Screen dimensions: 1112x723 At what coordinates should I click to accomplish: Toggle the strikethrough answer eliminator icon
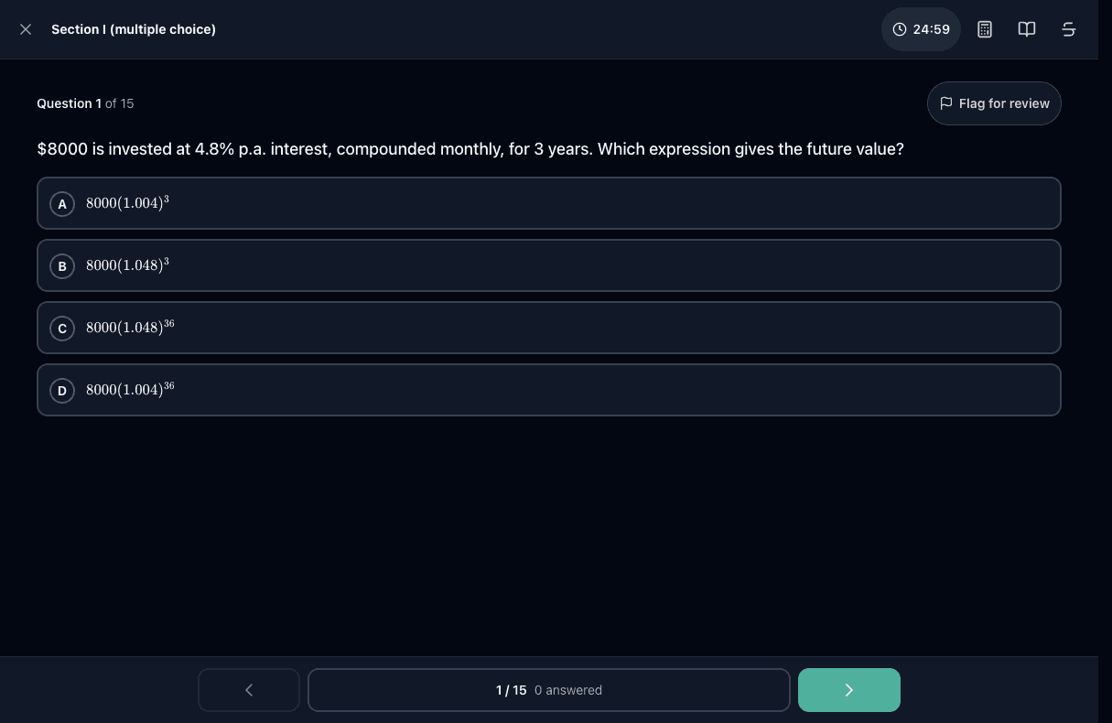point(1069,29)
